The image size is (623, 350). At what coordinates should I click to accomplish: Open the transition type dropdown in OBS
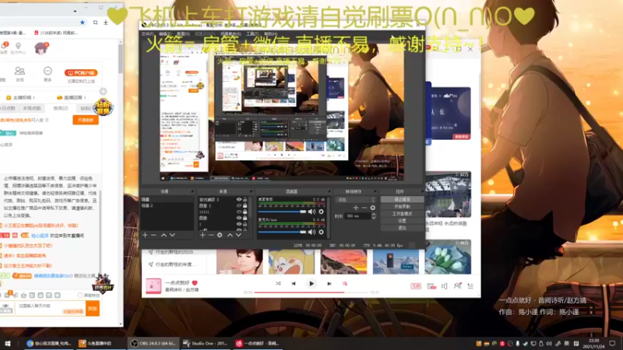[x=355, y=200]
